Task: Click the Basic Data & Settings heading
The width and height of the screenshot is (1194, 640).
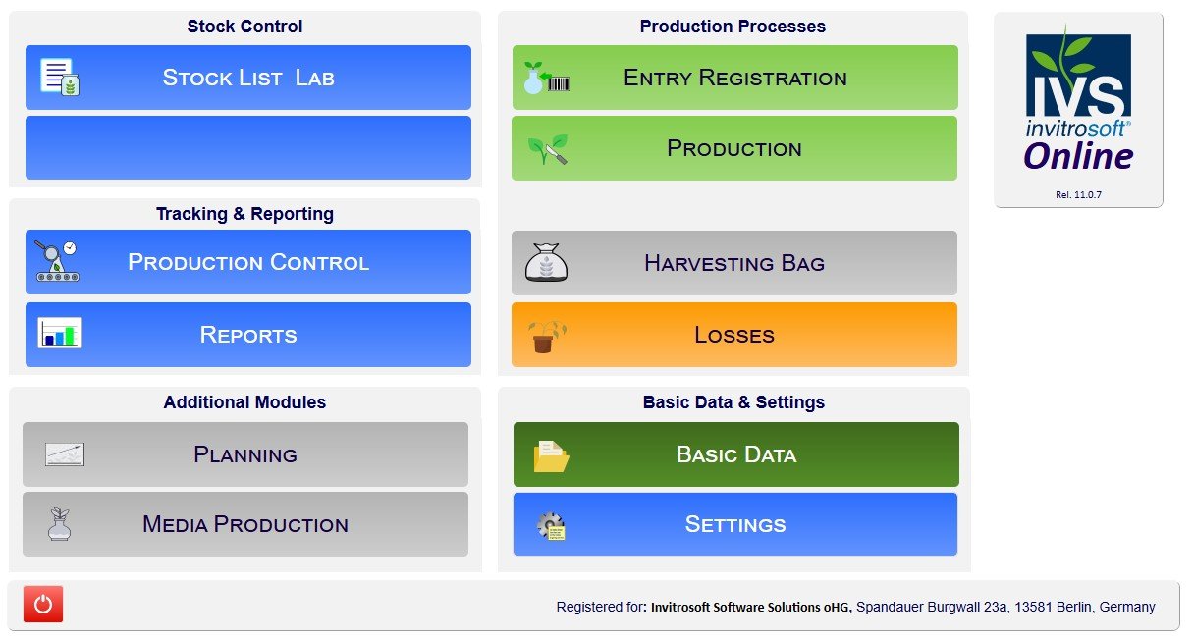Action: pos(733,401)
